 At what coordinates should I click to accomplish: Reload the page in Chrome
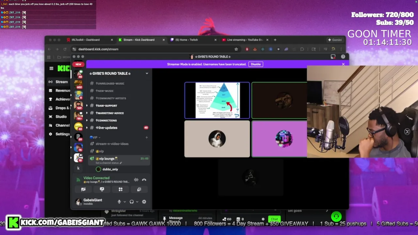click(x=65, y=49)
